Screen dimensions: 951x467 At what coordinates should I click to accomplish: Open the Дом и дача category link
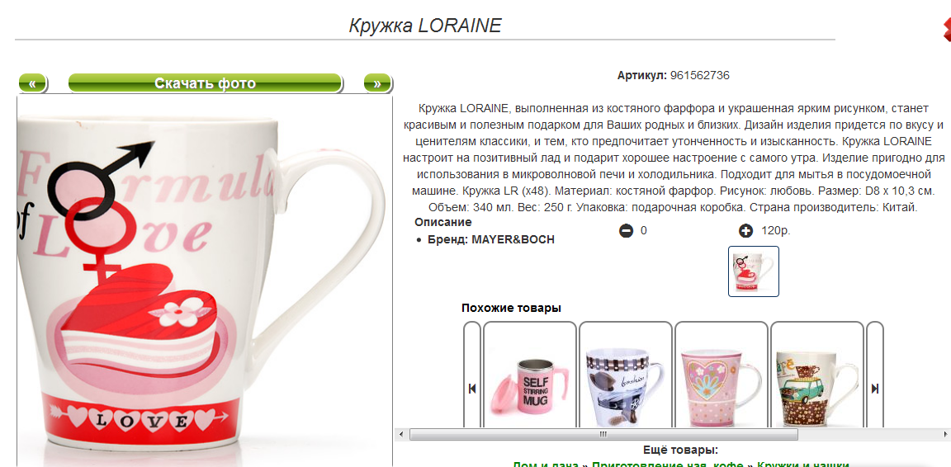click(546, 464)
